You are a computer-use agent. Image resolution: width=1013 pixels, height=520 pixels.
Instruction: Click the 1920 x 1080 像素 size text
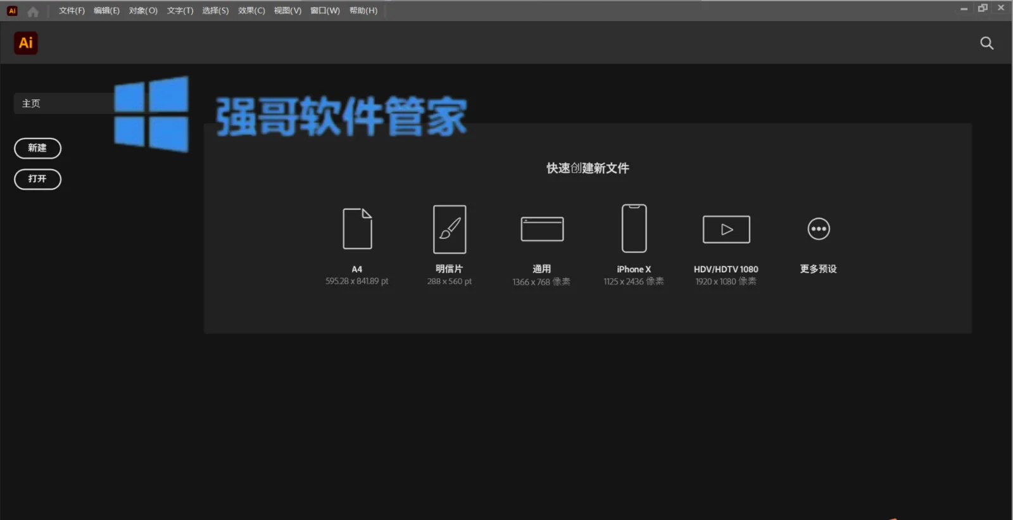pos(726,282)
